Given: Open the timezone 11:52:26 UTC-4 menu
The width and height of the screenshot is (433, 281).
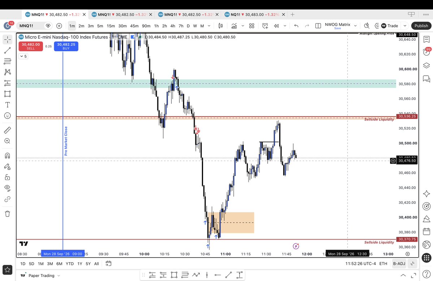Looking at the screenshot, I should click(x=360, y=264).
